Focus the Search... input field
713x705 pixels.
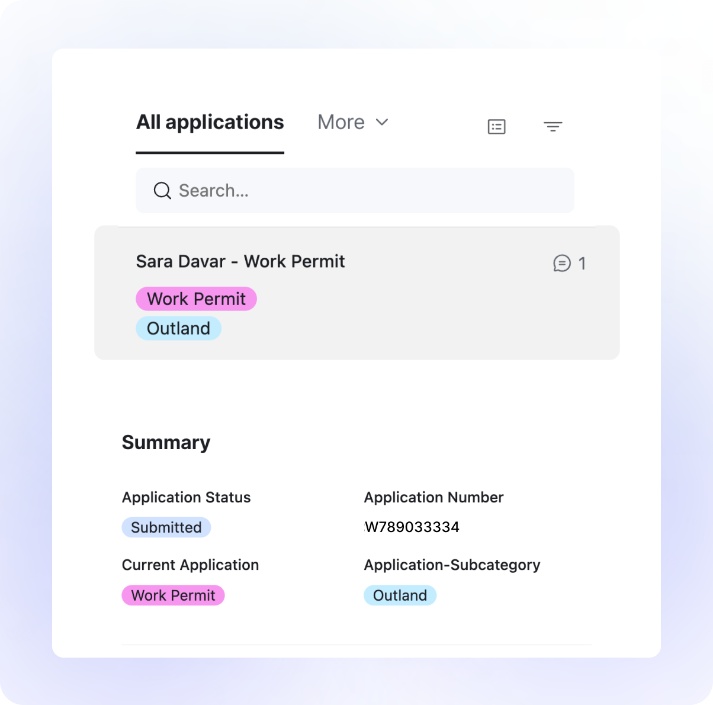click(355, 191)
